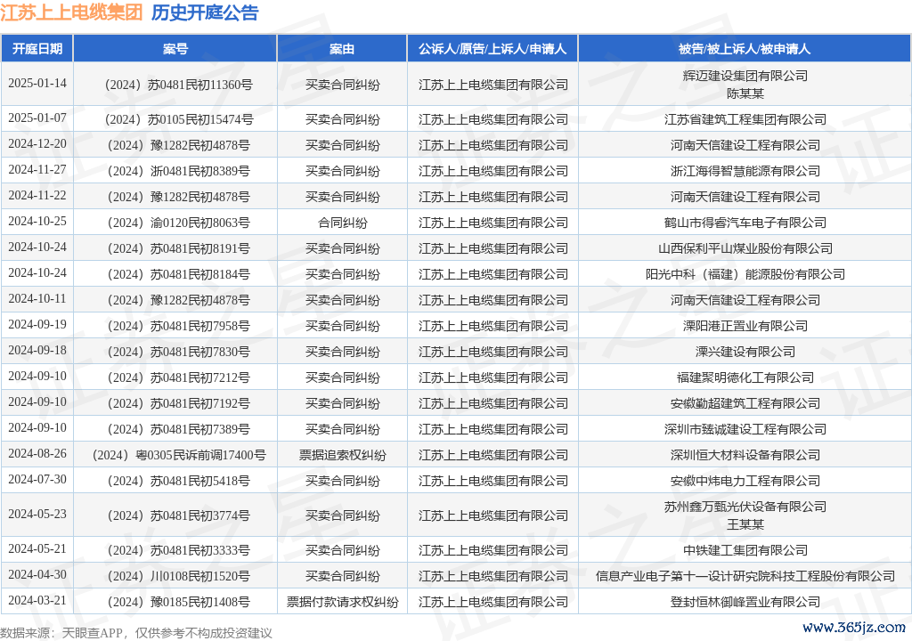Click case number 浙0481民初8389号
Screen dimensions: 912x641
(178, 171)
